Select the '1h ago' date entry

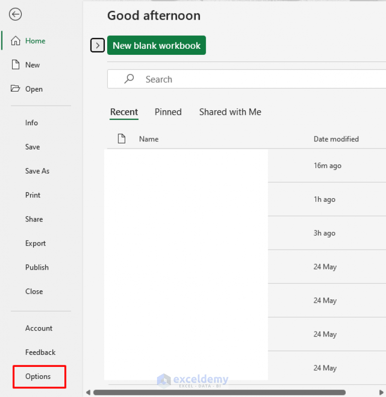(325, 199)
